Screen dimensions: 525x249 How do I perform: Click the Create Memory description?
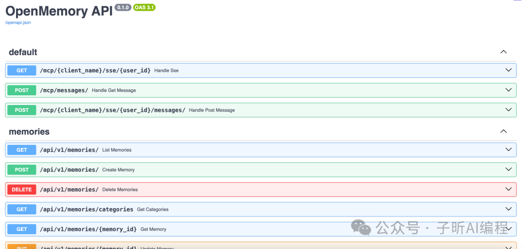click(x=118, y=170)
